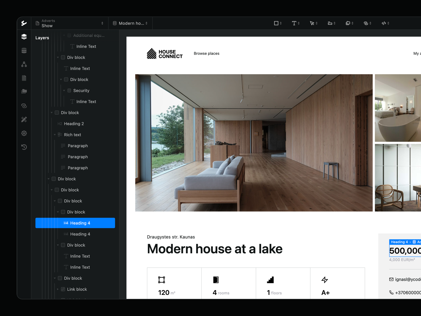The height and width of the screenshot is (316, 421).
Task: Click the Browse places navigation link
Action: pos(207,53)
